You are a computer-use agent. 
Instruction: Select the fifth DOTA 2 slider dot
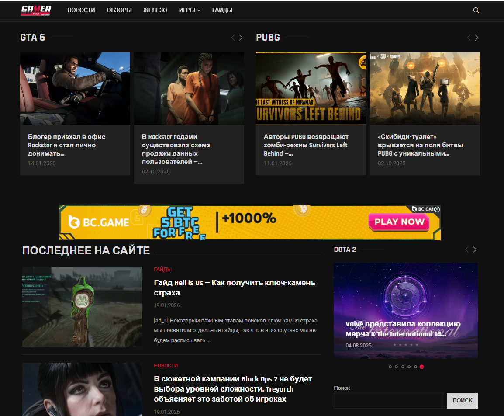[415, 367]
